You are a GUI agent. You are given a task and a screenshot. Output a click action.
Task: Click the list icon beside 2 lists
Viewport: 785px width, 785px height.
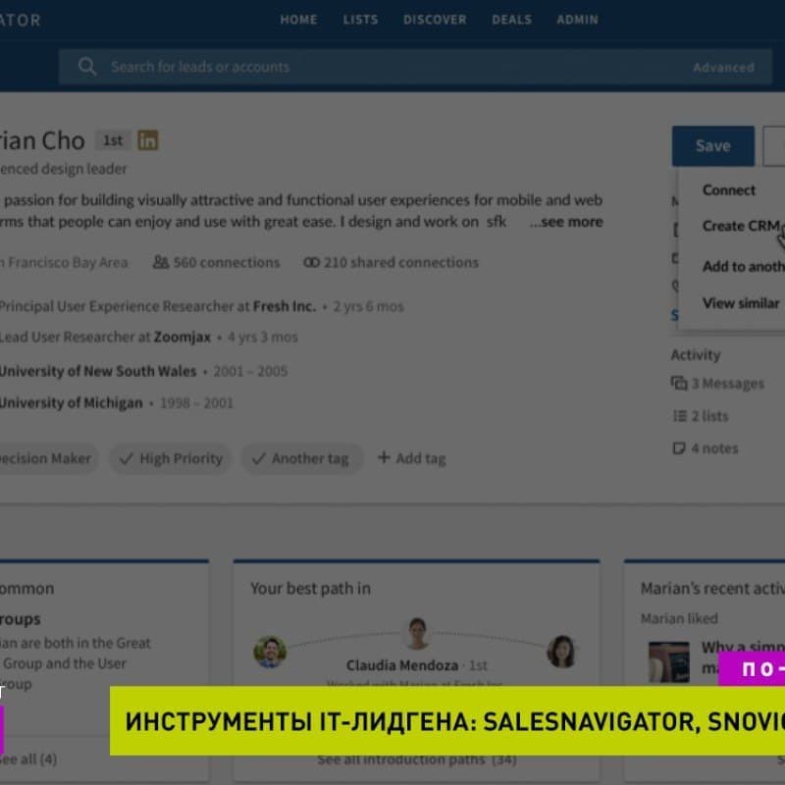click(679, 416)
